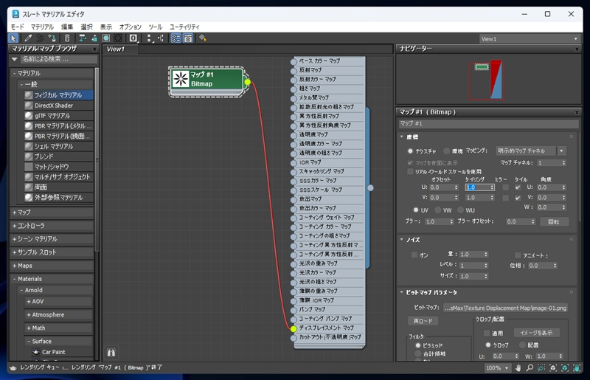590x380 pixels.
Task: Activate Zoom Region tool
Action: point(541,368)
